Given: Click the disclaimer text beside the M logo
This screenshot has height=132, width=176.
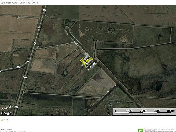Looking at the screenshot, I should (x=160, y=130).
